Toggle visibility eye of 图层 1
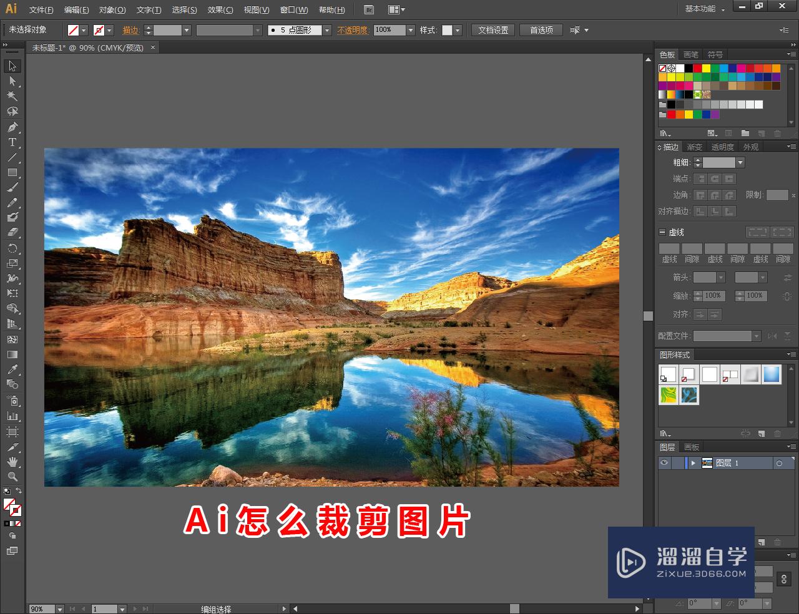The width and height of the screenshot is (799, 614). coord(664,462)
